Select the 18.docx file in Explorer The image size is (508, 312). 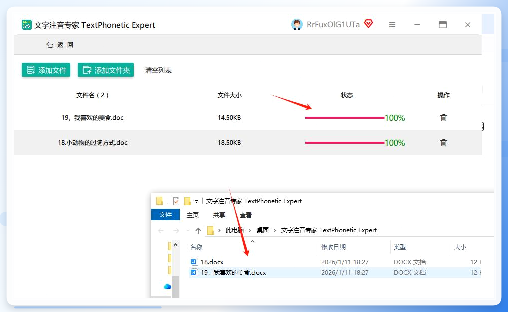(x=212, y=262)
